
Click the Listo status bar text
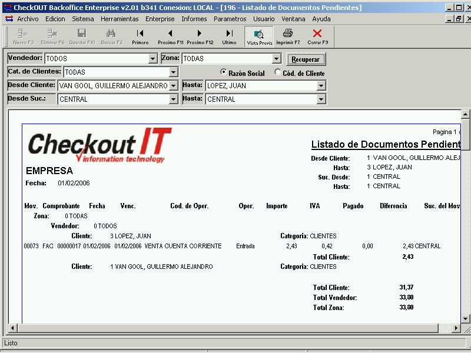11,343
